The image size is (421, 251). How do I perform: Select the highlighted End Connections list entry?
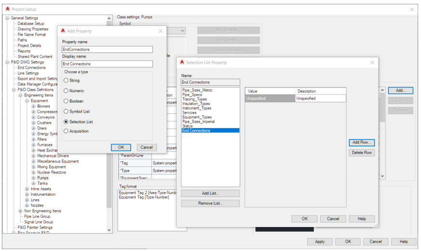(x=211, y=131)
